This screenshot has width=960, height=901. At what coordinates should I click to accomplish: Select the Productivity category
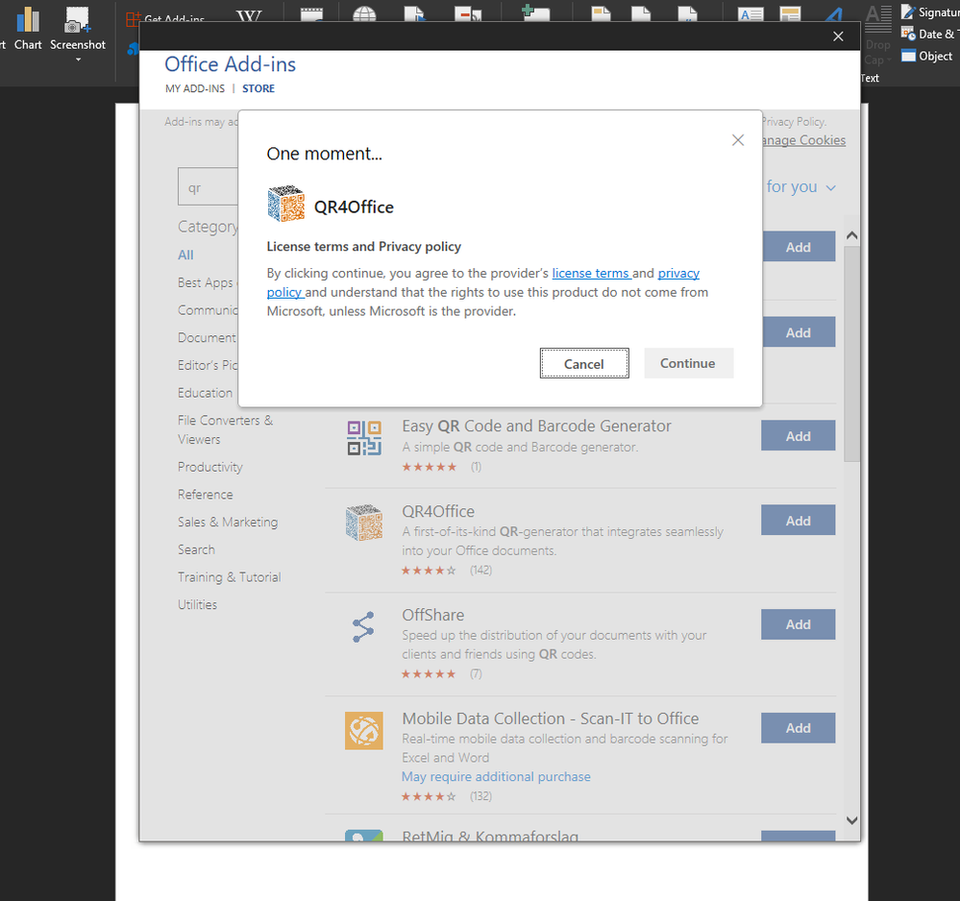[x=210, y=467]
